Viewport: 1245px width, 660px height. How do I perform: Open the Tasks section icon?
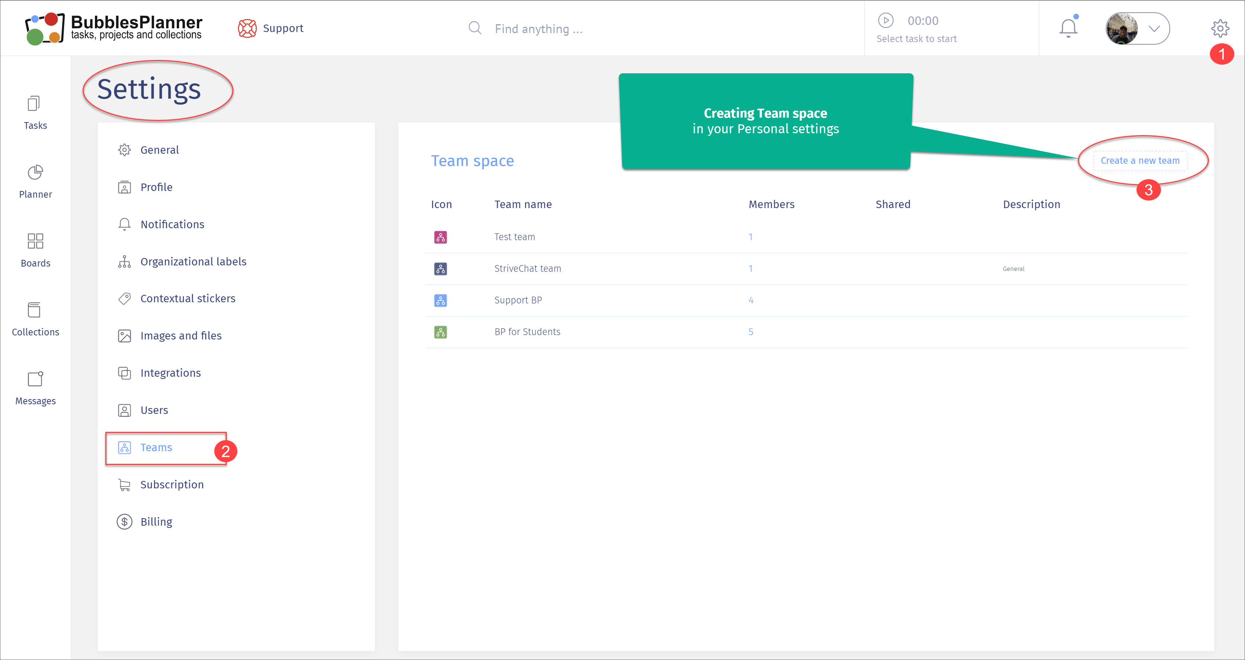click(x=34, y=103)
